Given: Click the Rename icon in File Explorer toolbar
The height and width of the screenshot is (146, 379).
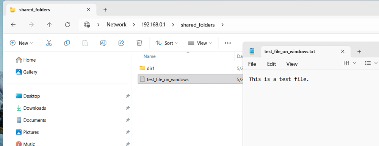Looking at the screenshot, I should coord(103,43).
